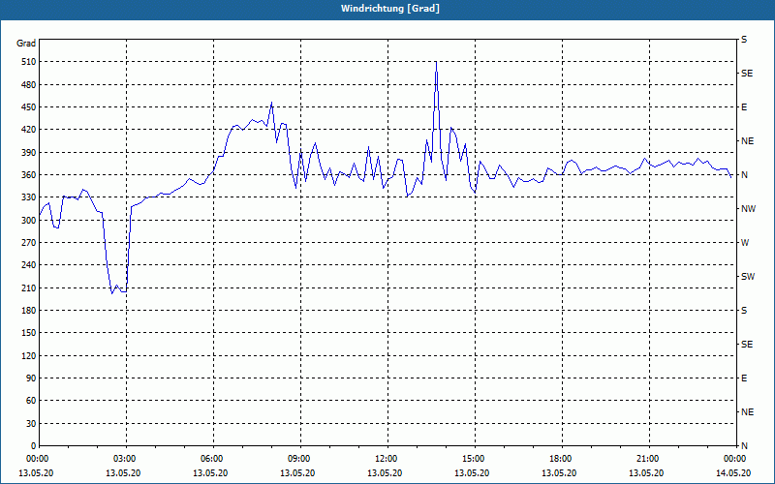
Task: Click the 270 left axis label
Action: 29,243
